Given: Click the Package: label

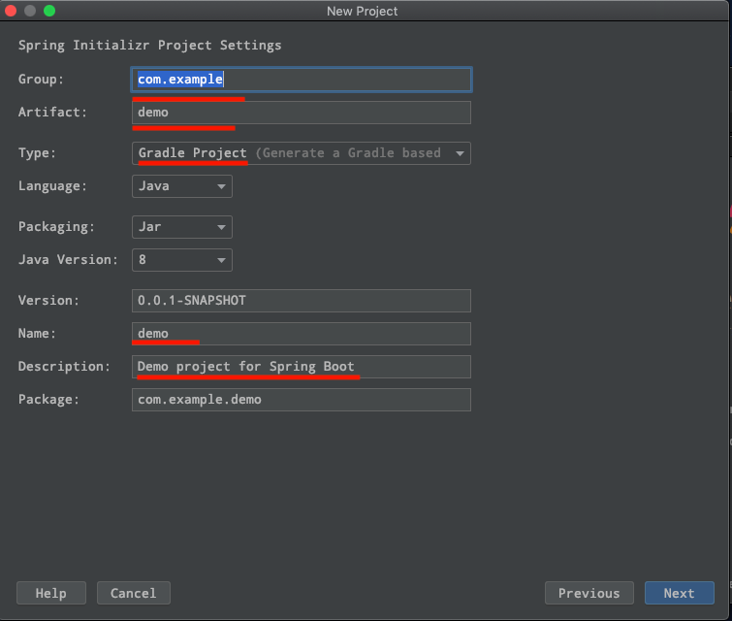Looking at the screenshot, I should (49, 400).
